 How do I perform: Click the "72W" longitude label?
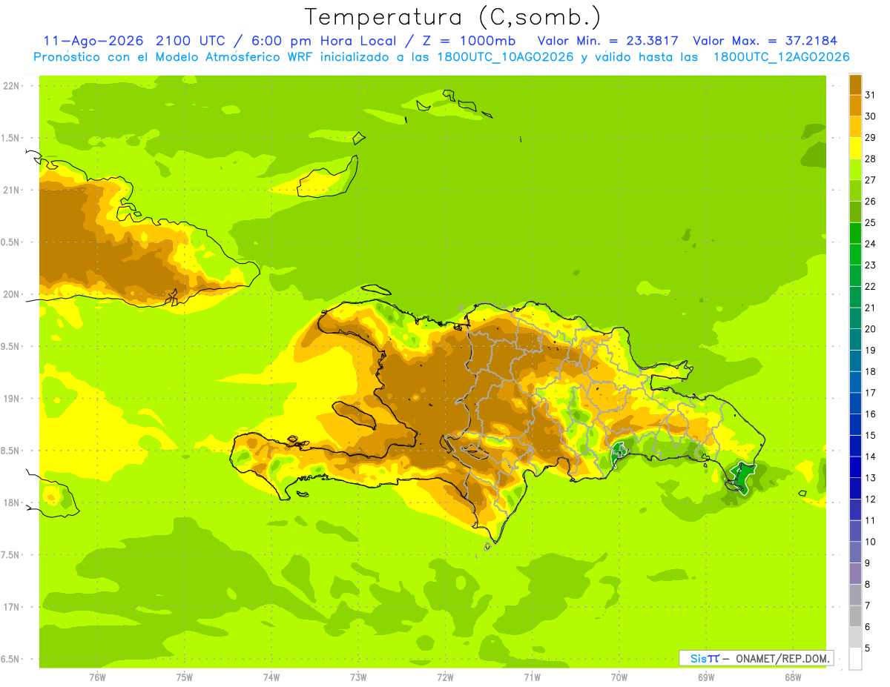click(x=445, y=677)
